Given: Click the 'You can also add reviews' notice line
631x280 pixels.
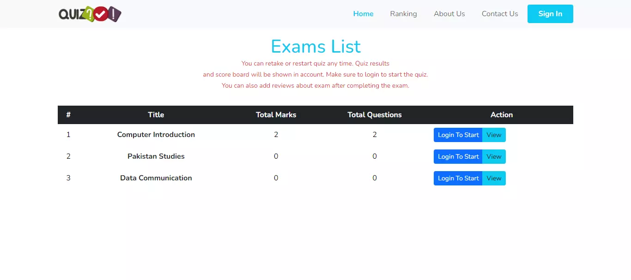Looking at the screenshot, I should coord(315,86).
